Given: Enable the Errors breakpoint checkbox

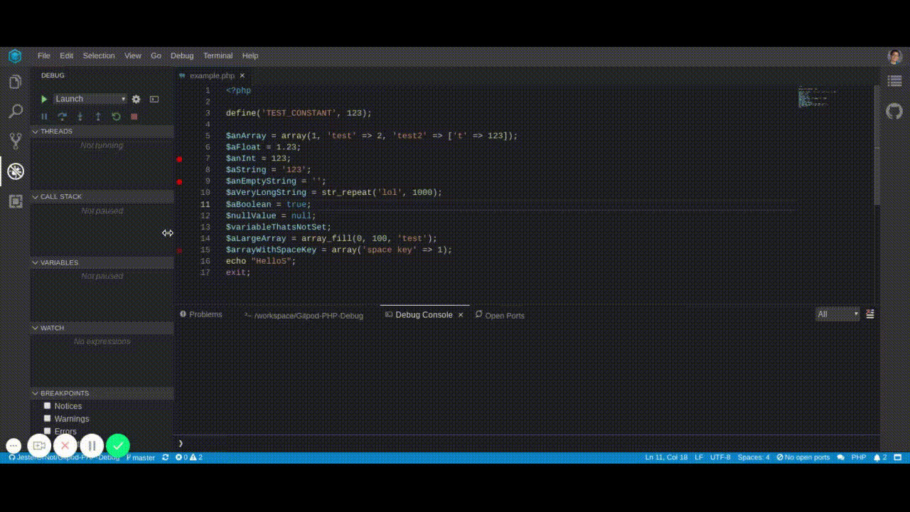Looking at the screenshot, I should [x=48, y=431].
